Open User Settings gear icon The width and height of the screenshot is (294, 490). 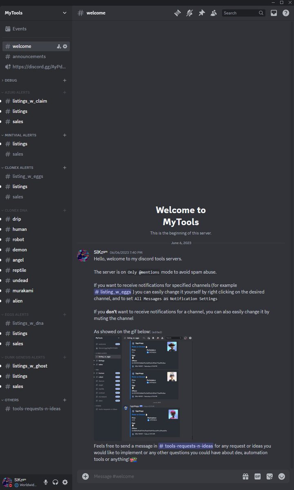click(65, 482)
